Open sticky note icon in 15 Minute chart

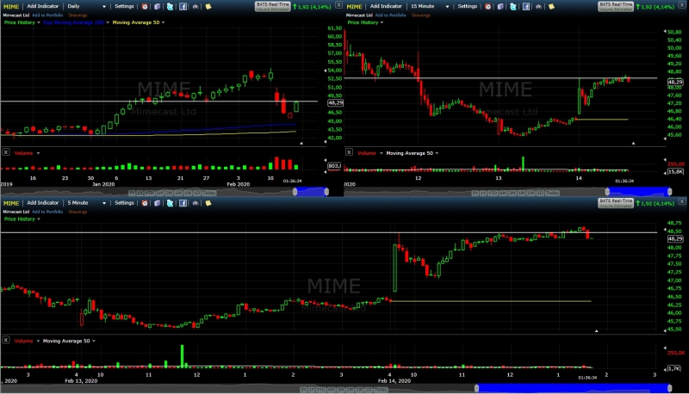pyautogui.click(x=551, y=6)
